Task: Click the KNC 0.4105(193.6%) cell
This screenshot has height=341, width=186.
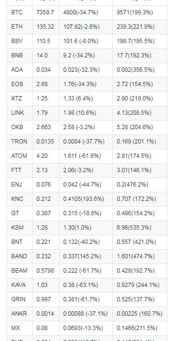Action: pyautogui.click(x=84, y=199)
